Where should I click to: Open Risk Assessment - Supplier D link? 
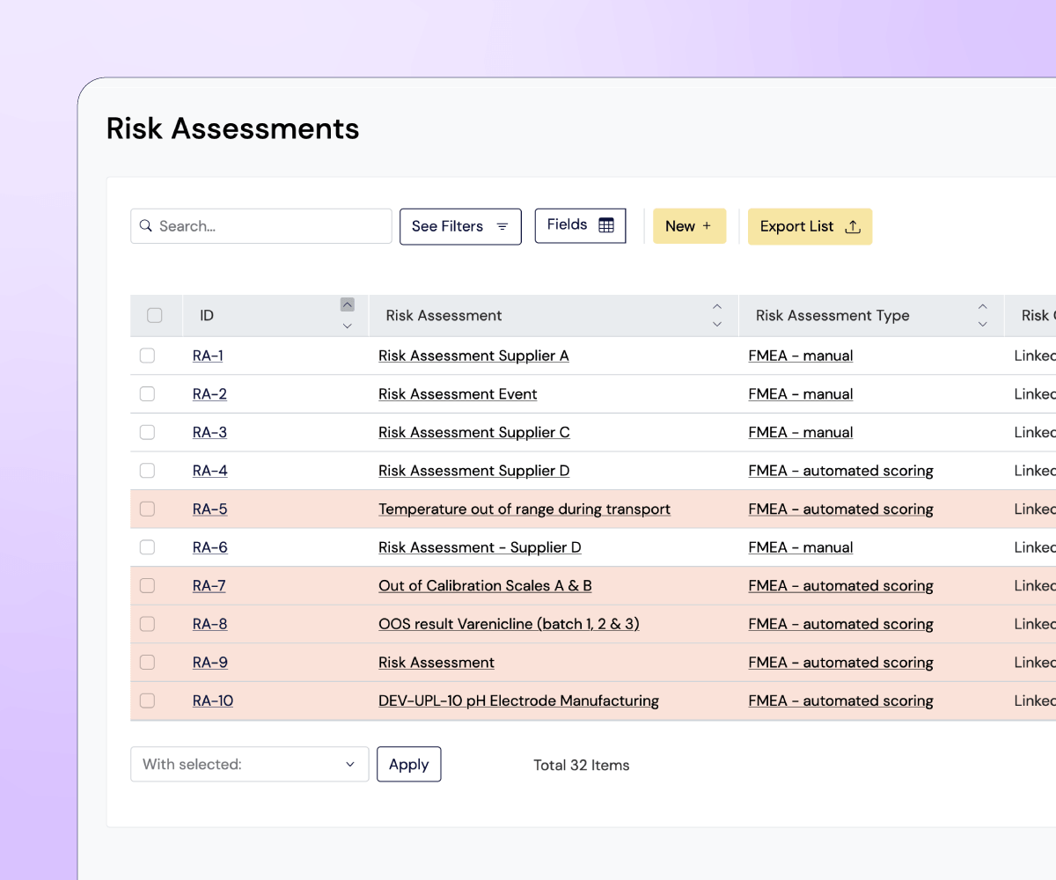(480, 547)
